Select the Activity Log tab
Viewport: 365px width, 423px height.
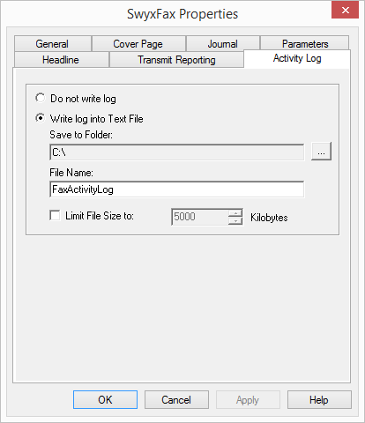297,59
